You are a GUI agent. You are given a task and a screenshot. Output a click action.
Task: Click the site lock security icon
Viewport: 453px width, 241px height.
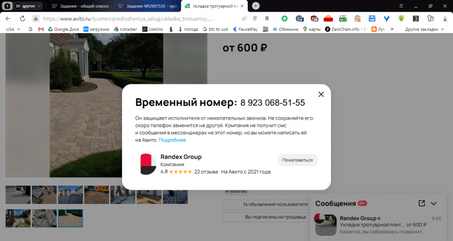tap(35, 18)
